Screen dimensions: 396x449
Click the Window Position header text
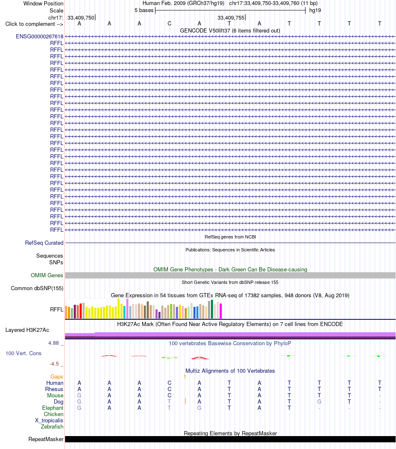tap(43, 3)
